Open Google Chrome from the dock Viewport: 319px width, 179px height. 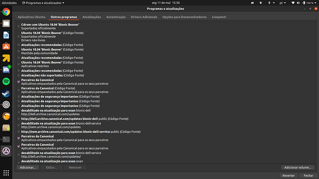click(6, 12)
